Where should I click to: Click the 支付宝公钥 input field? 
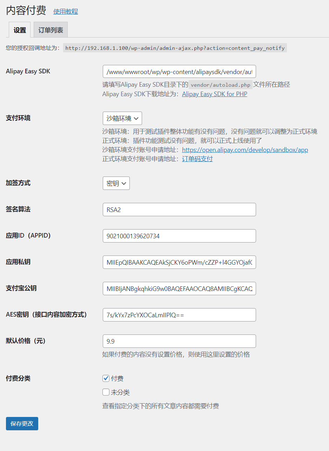pyautogui.click(x=179, y=288)
